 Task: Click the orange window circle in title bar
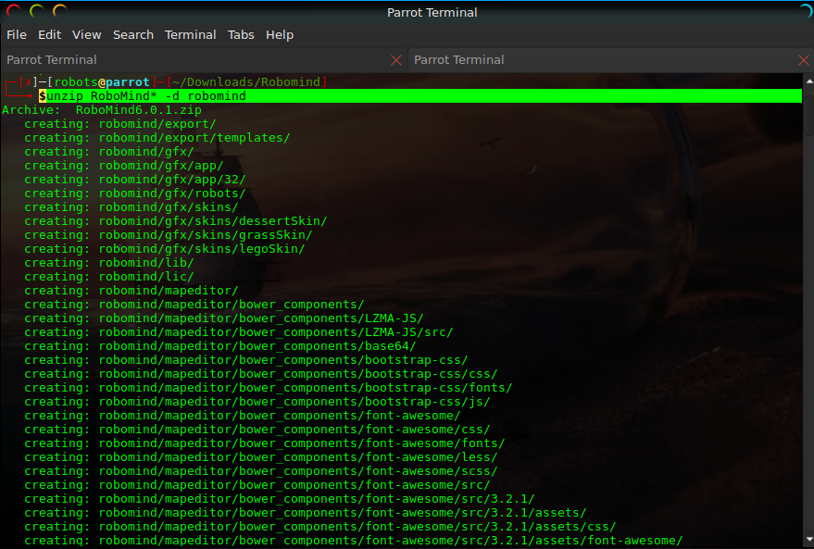[60, 10]
